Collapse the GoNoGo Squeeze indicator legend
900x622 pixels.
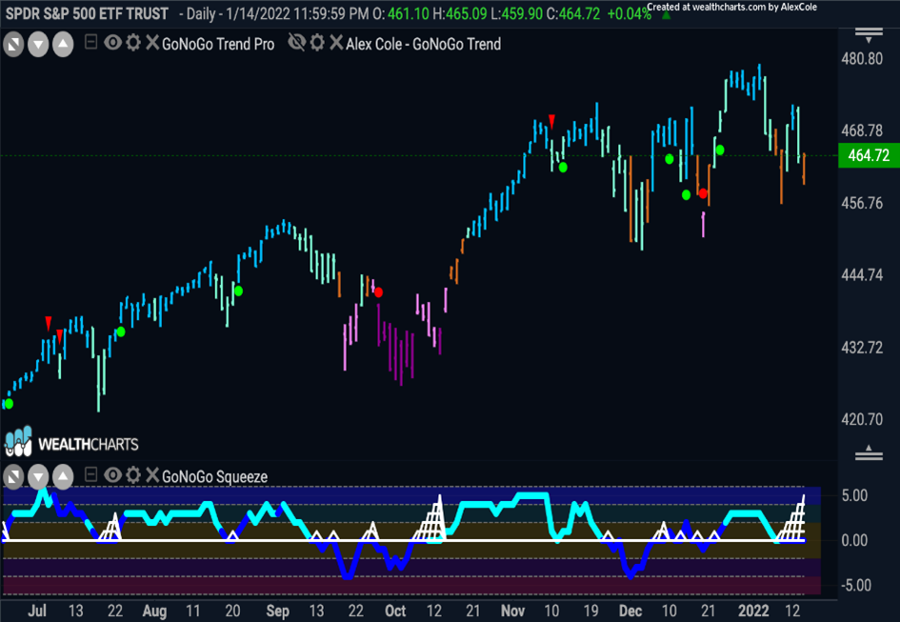(90, 474)
